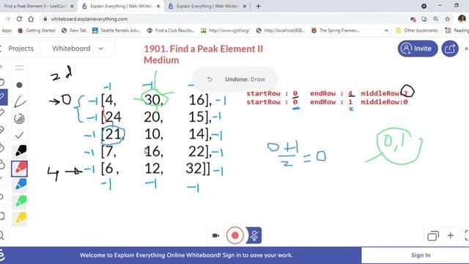Grab the pen options panel handle
Screen dimensions: 469x264
[19, 67]
